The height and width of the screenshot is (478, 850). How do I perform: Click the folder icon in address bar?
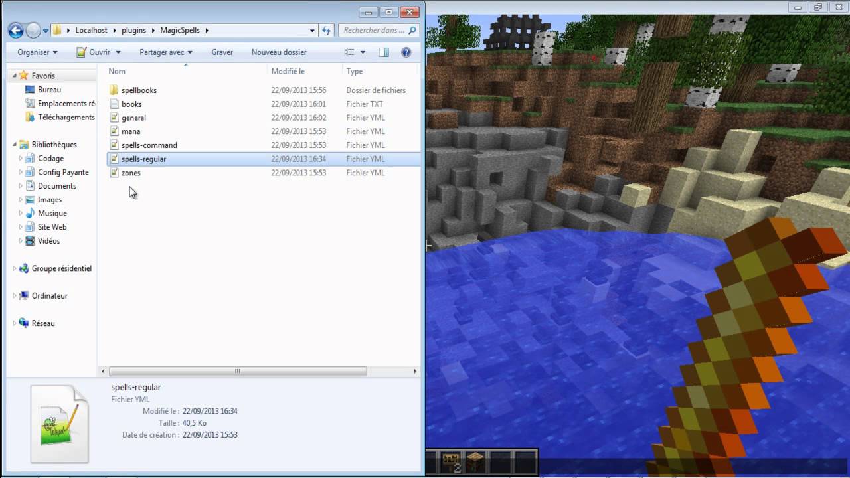pyautogui.click(x=57, y=30)
